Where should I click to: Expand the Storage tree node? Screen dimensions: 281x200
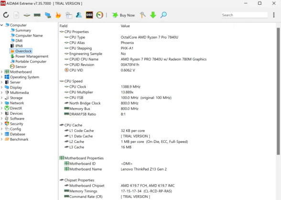[x=2, y=98]
